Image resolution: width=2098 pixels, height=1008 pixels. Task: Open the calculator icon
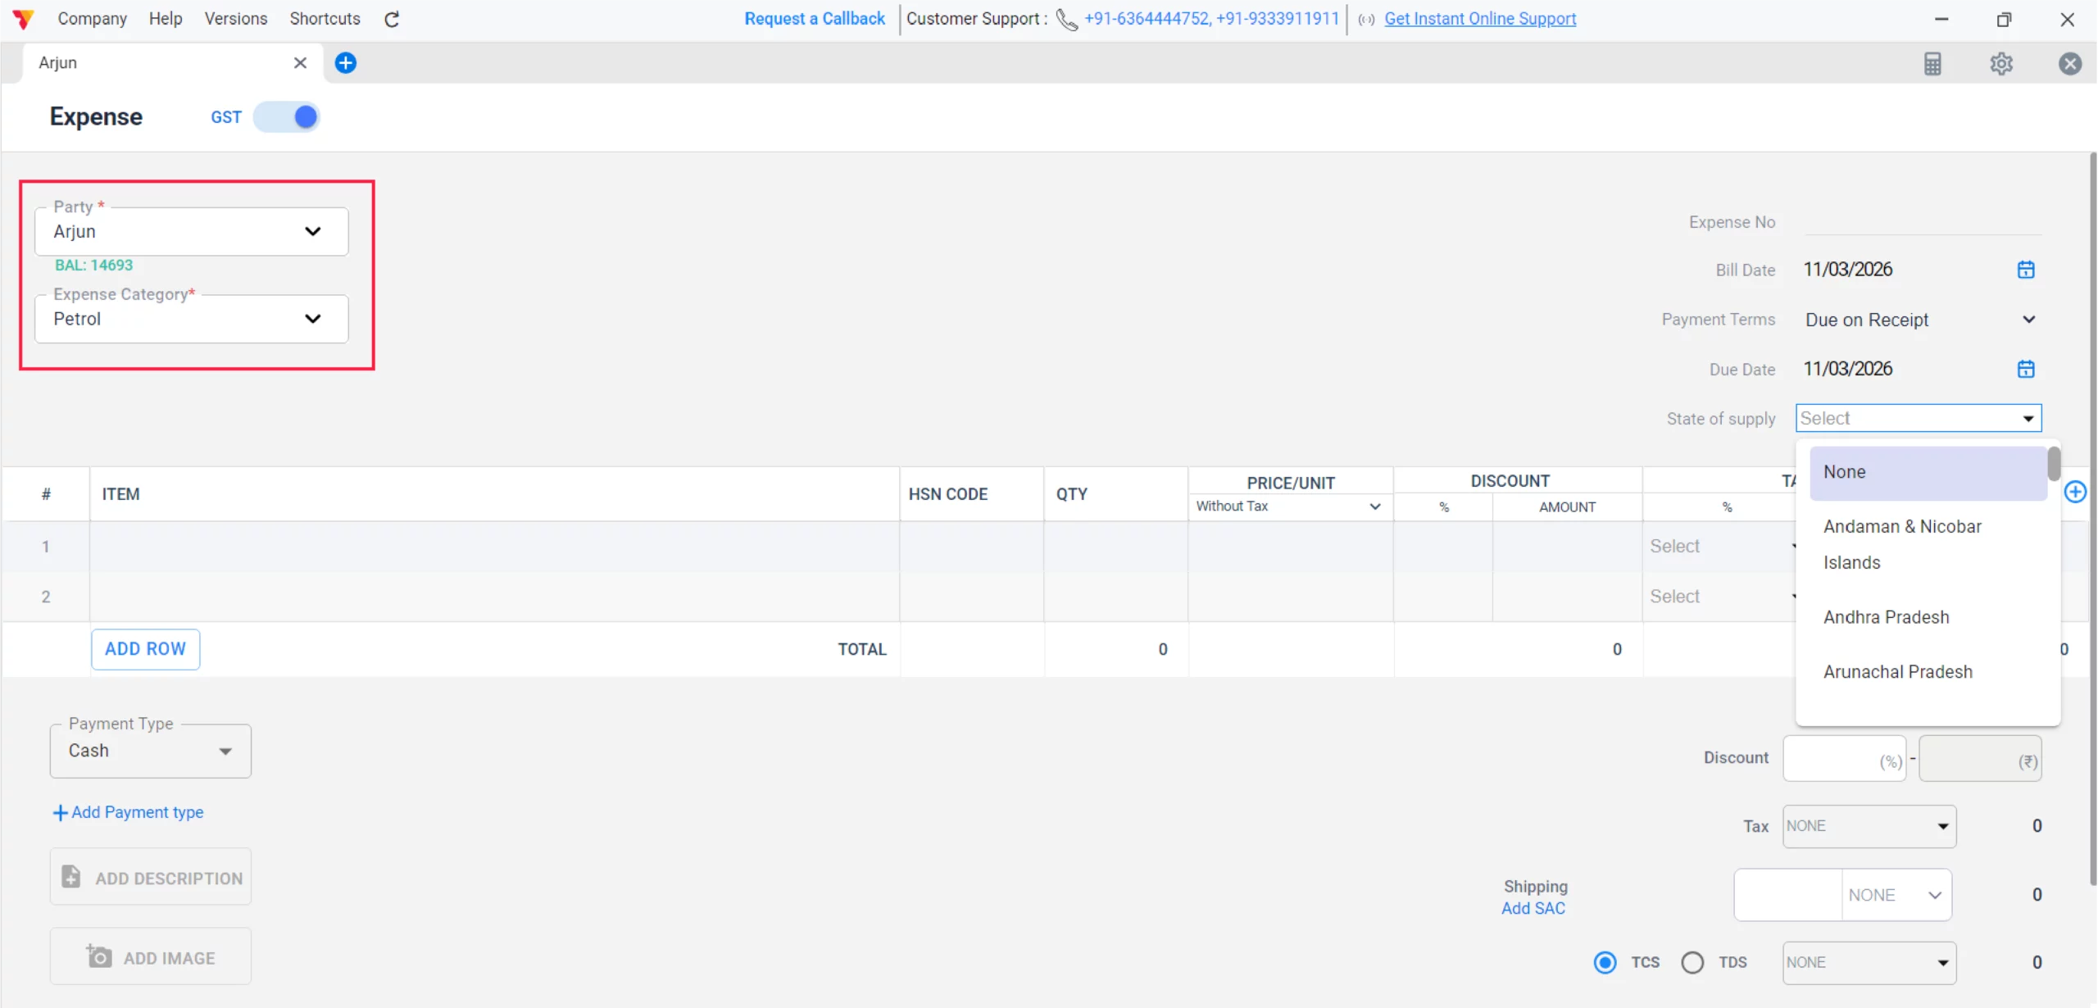[1932, 64]
